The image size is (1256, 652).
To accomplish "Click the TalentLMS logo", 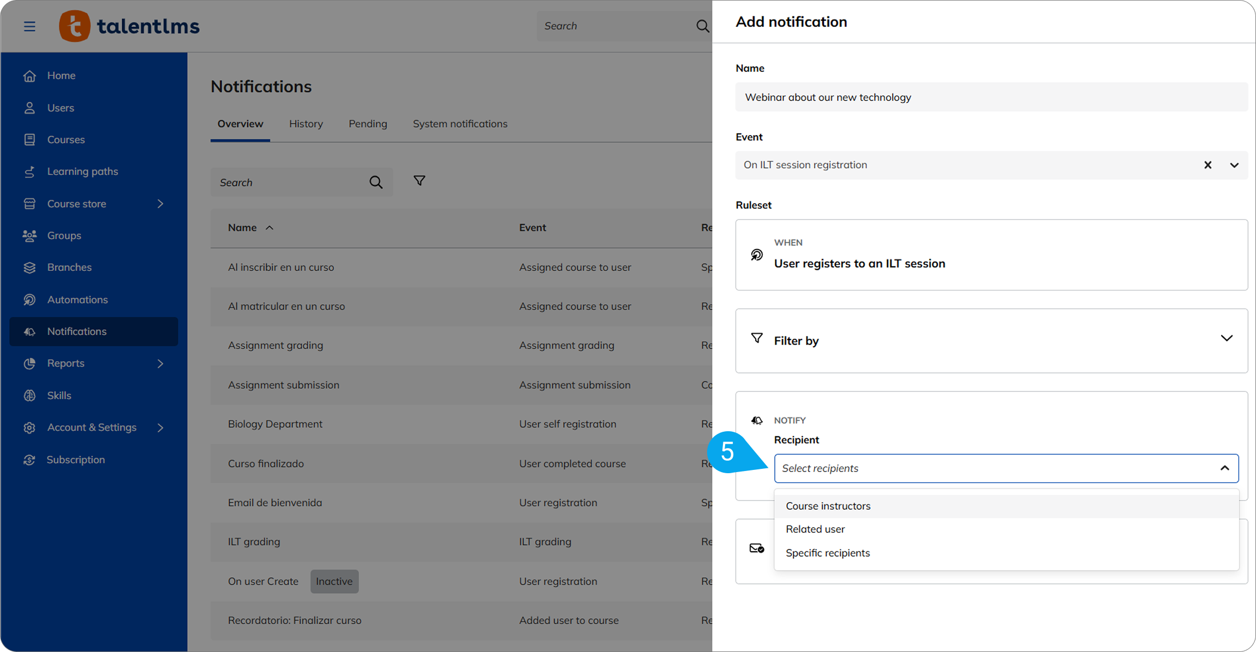I will tap(129, 26).
